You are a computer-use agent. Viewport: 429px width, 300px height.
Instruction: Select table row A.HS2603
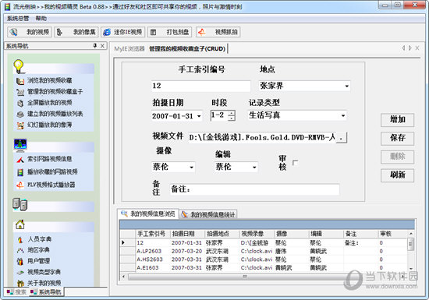[264, 259]
